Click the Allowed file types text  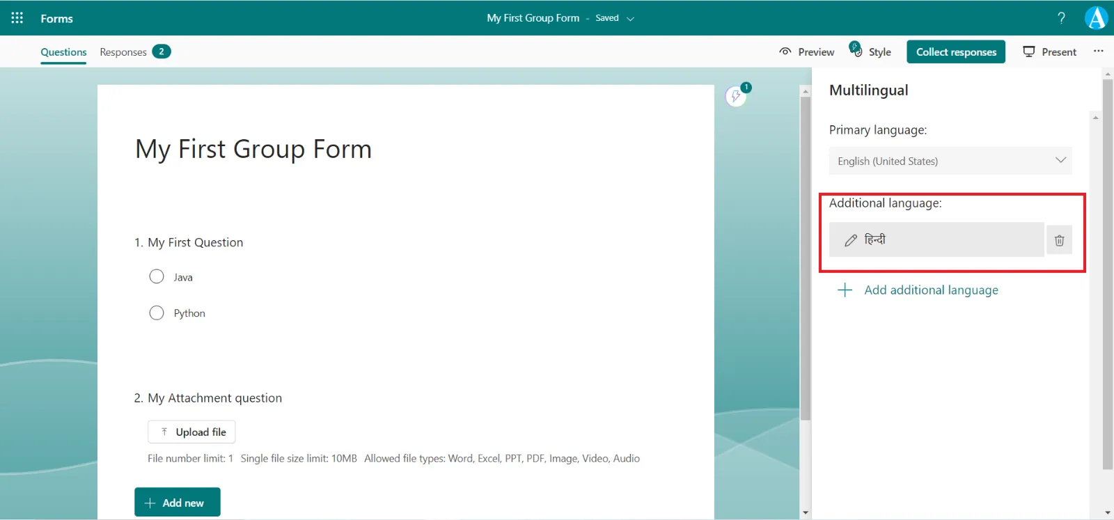pyautogui.click(x=502, y=459)
